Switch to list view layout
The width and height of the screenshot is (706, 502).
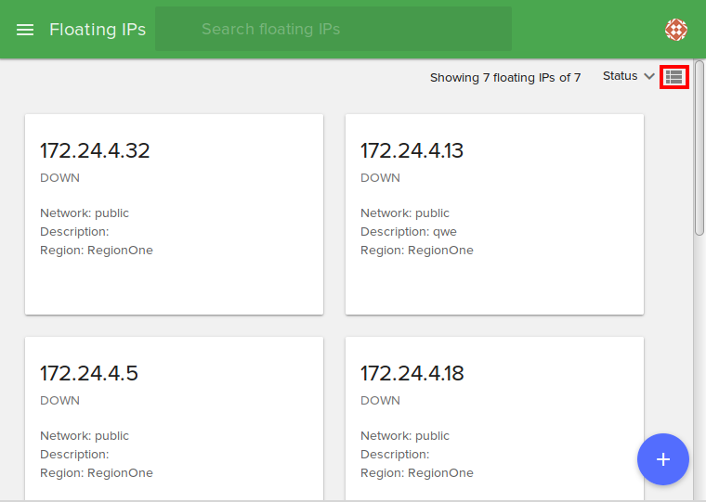(674, 77)
